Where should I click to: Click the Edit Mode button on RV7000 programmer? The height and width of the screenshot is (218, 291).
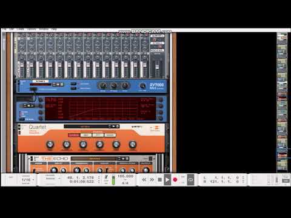22,119
